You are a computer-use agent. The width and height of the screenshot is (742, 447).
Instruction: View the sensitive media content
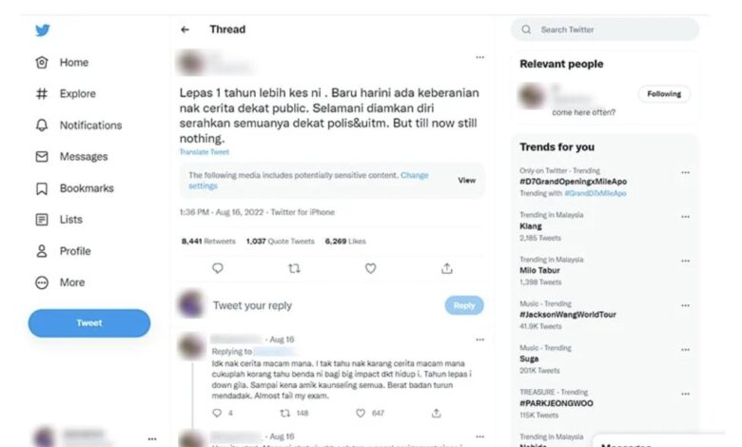click(x=466, y=180)
